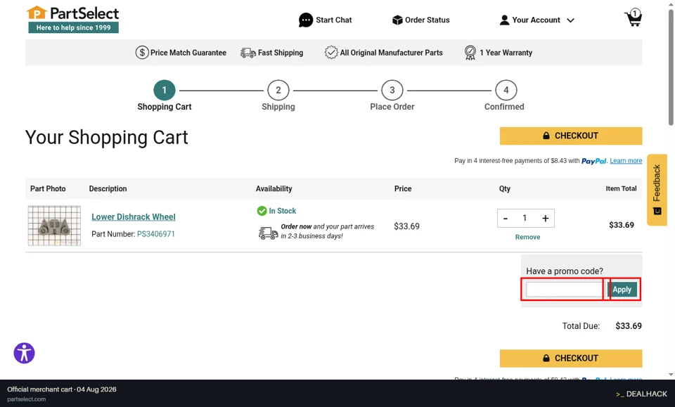Screen dimensions: 675x407
Task: Click the Here to help since 1999 banner
Action: tap(73, 27)
